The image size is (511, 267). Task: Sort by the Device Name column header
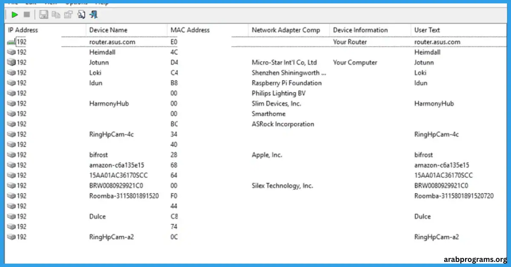coord(126,30)
